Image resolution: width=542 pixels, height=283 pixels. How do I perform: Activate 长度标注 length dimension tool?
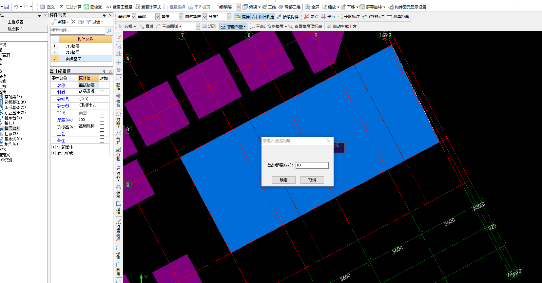point(349,17)
